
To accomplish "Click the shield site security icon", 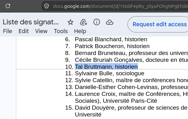I will 47,6.
